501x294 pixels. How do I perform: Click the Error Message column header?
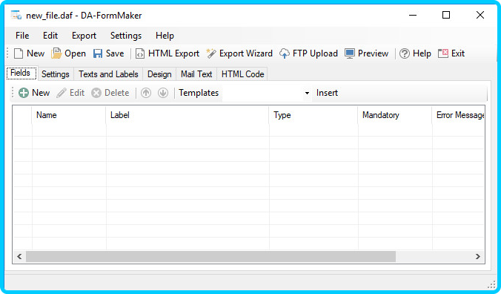tap(459, 115)
